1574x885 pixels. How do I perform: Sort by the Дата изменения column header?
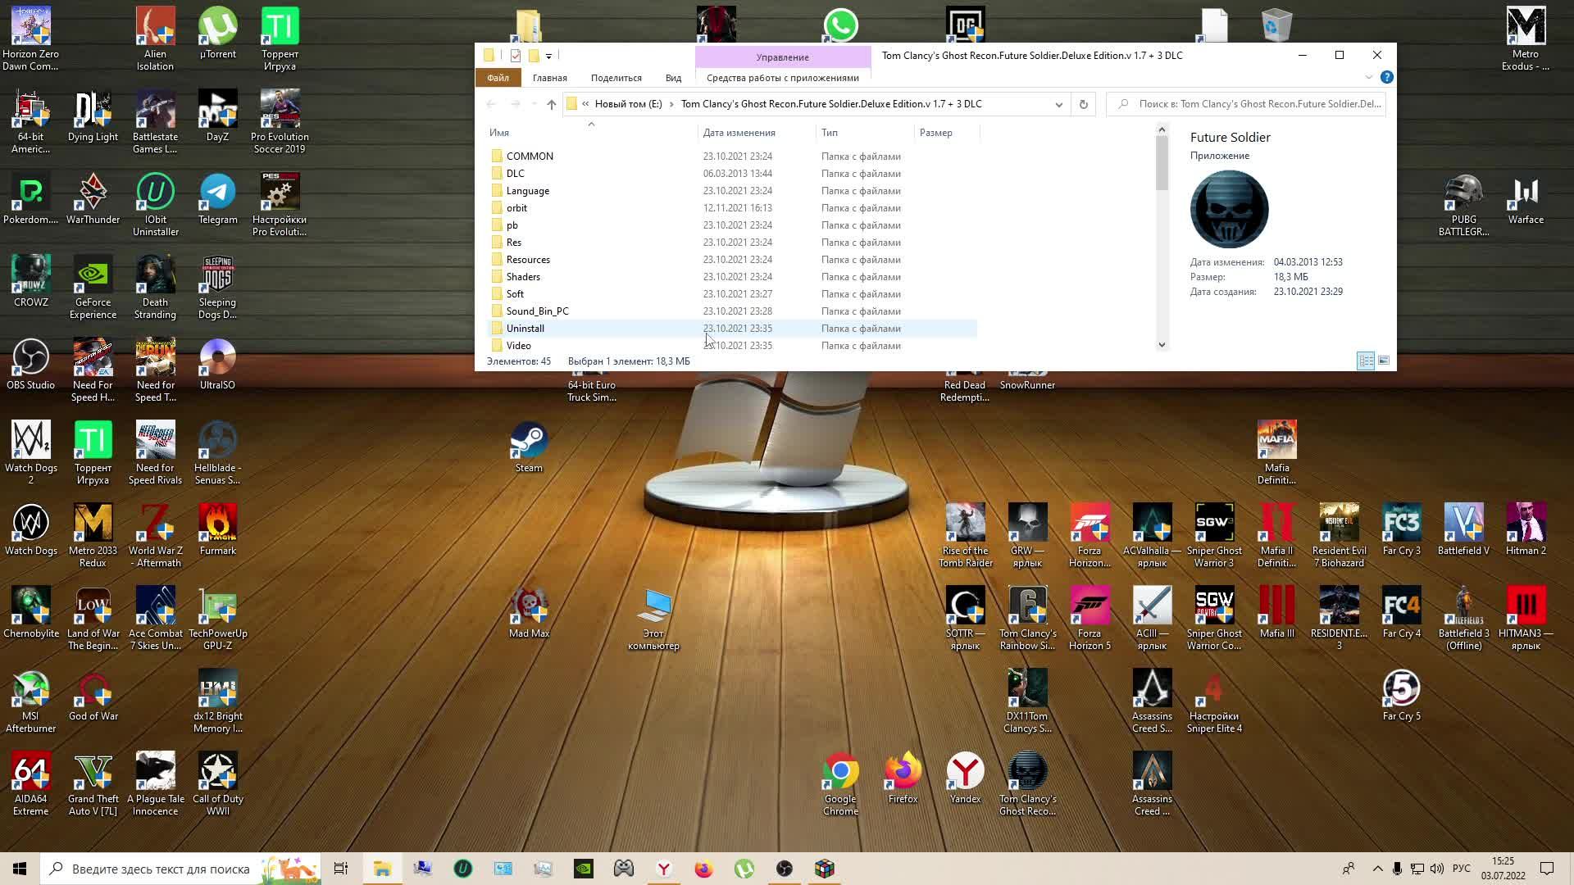(739, 133)
